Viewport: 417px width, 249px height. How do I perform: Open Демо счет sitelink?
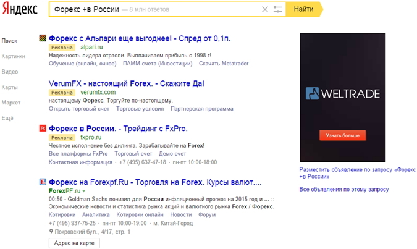coord(172,154)
